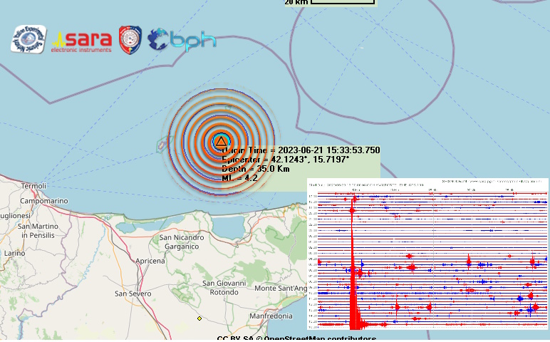This screenshot has height=342, width=550.
Task: Click the Termoli town label
Action: [33, 186]
